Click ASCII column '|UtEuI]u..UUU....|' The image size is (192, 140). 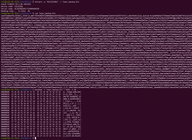click(x=72, y=106)
